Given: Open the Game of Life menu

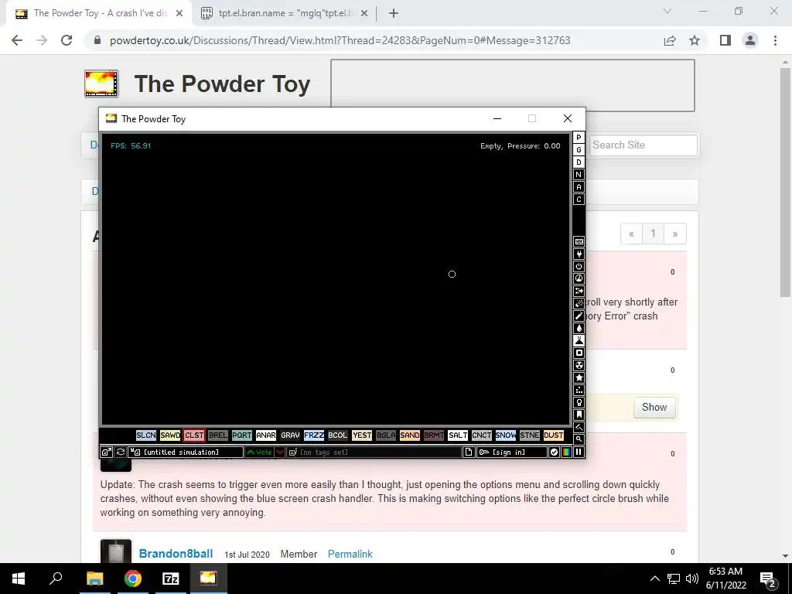Looking at the screenshot, I should 579,390.
